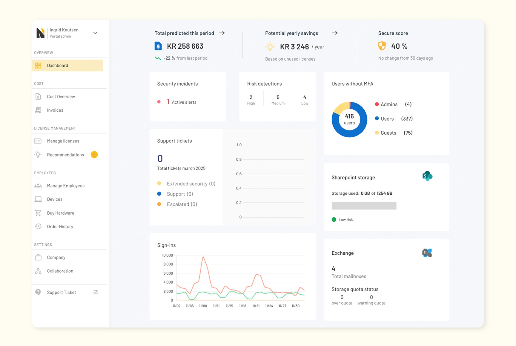The width and height of the screenshot is (516, 346).
Task: Toggle Admins legend marker in MFA chart
Action: 377,104
